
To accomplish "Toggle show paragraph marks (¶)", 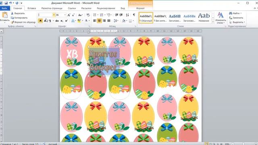I will 134,15.
